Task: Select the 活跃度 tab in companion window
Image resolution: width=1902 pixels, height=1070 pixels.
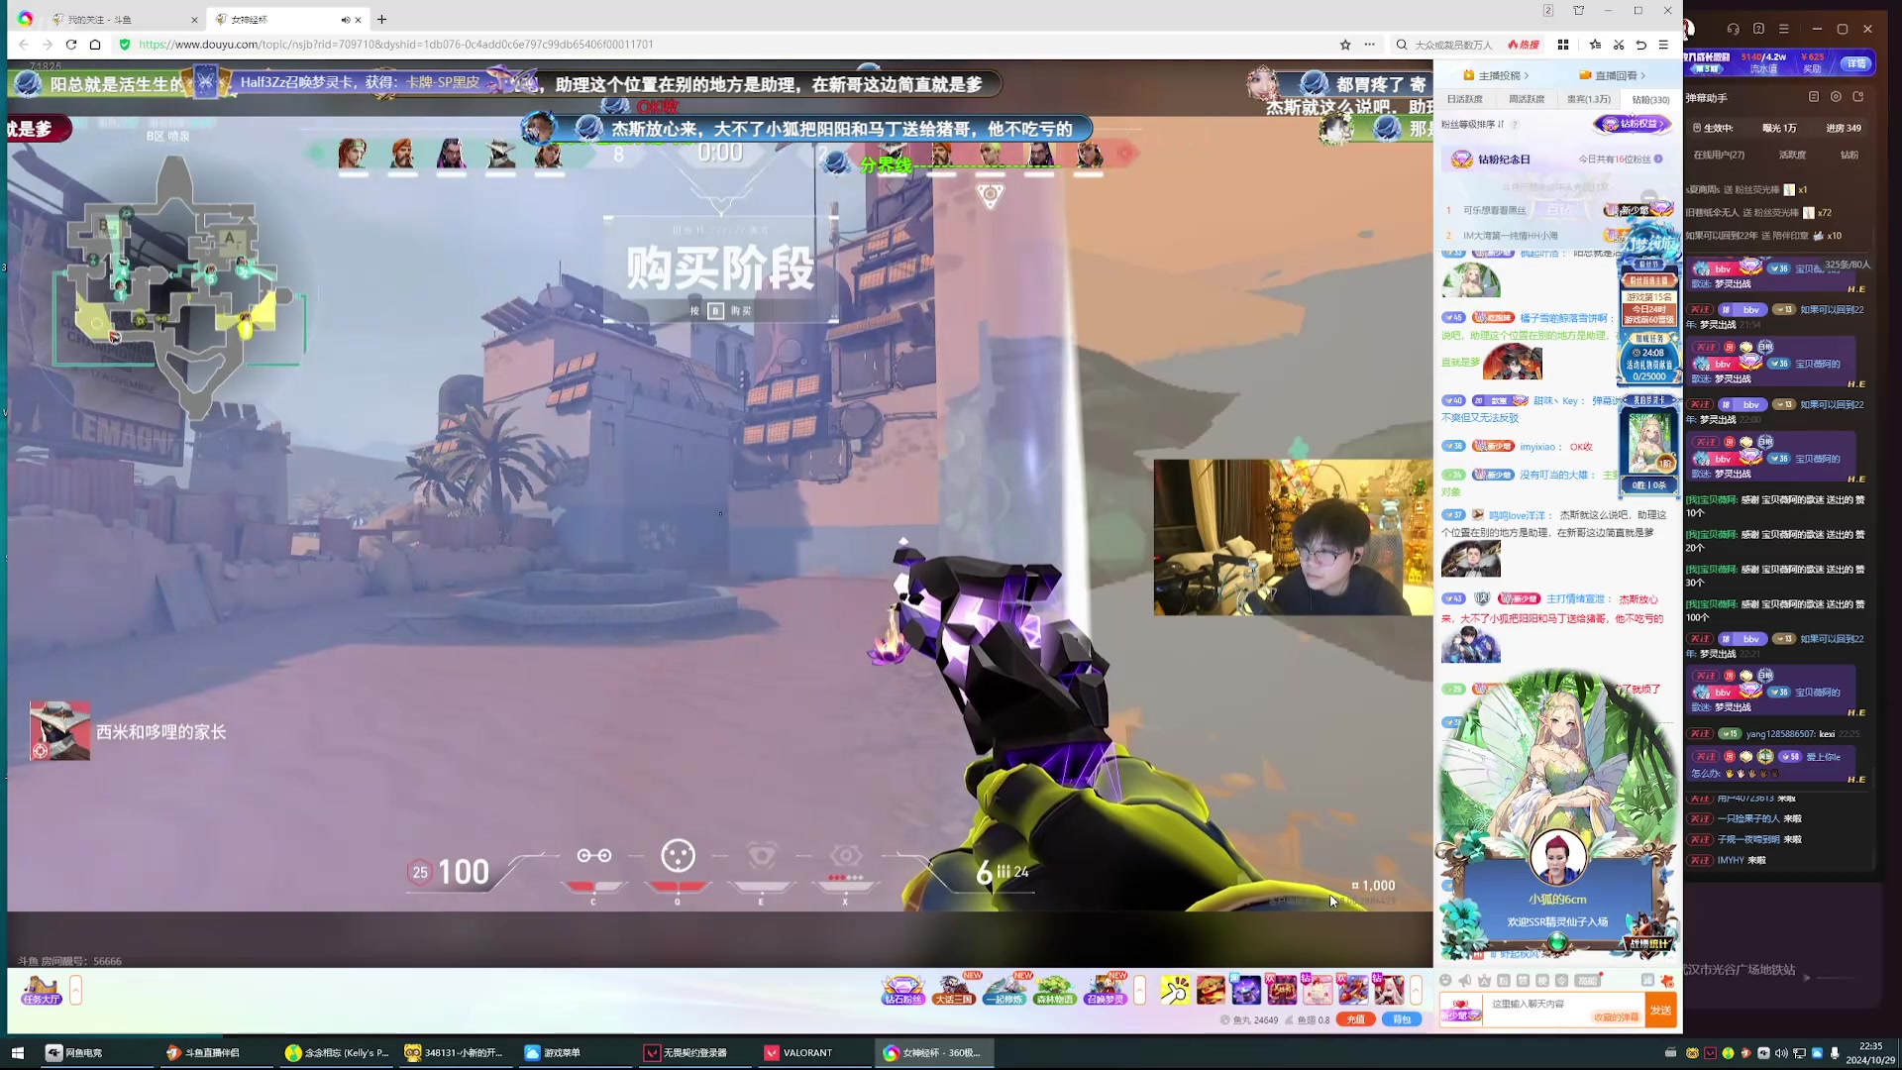Action: [1792, 155]
